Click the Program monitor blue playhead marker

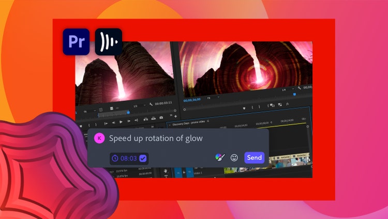point(294,94)
